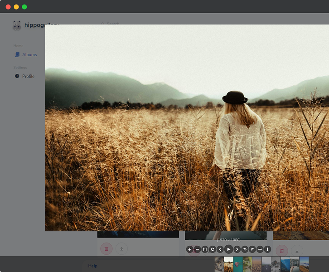The image size is (329, 272).
Task: Flip the image horizontally
Action: tap(260, 249)
